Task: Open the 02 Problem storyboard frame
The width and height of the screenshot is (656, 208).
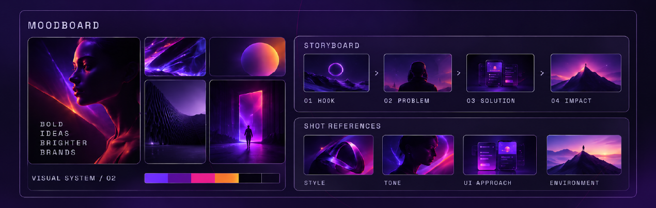Action: pos(418,73)
